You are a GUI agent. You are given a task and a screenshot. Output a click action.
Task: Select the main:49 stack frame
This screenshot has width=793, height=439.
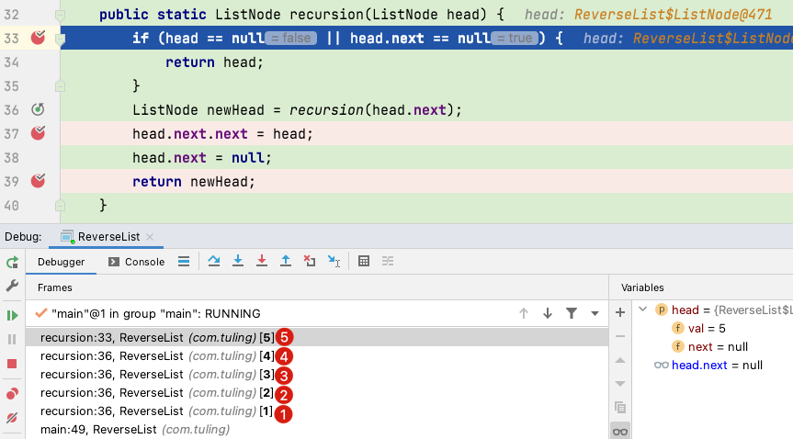click(x=317, y=430)
